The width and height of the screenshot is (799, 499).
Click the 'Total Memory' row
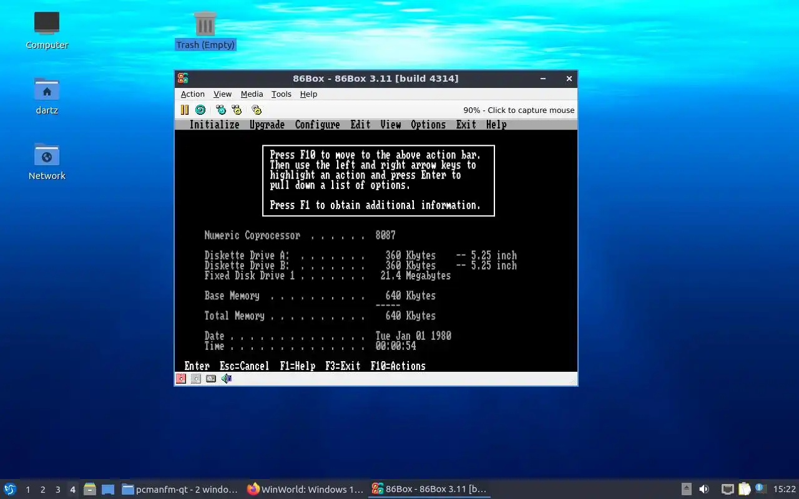click(320, 316)
